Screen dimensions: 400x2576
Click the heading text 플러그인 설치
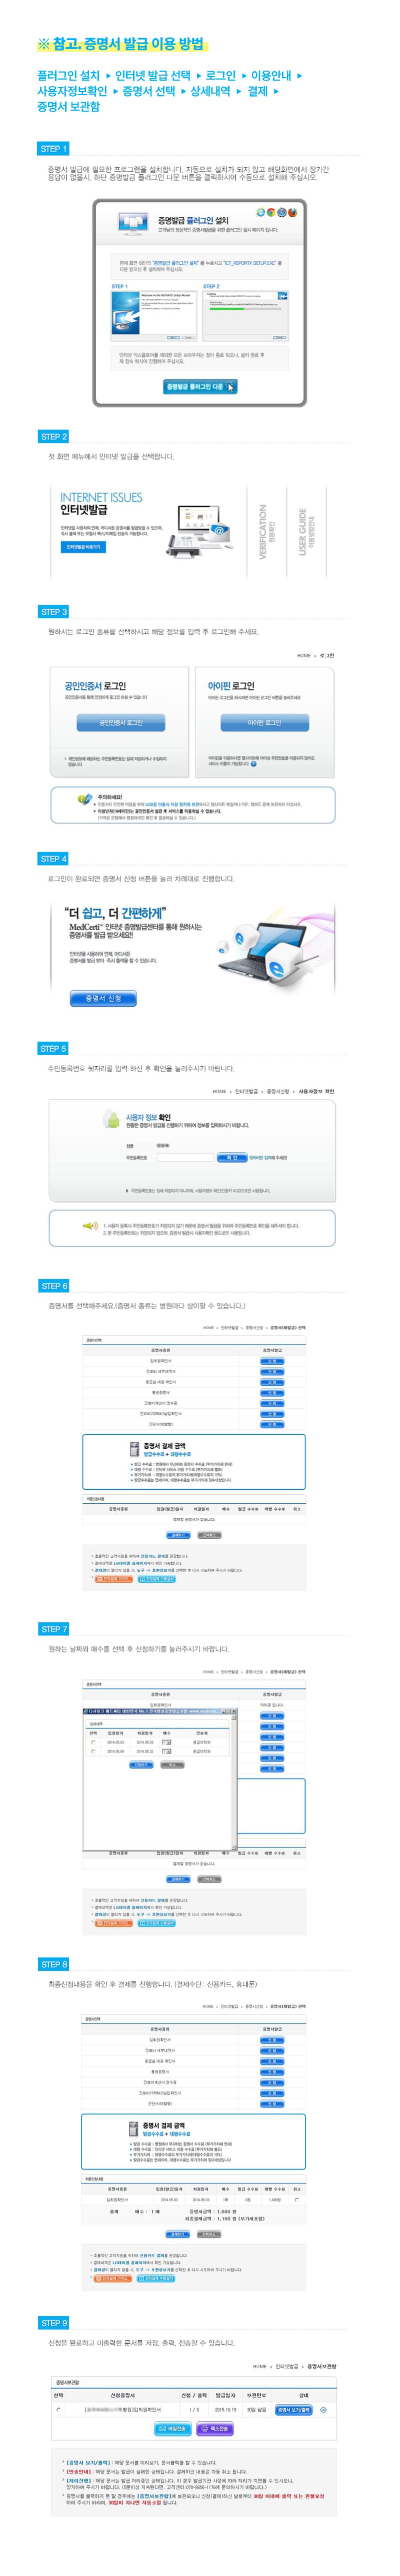click(x=69, y=75)
